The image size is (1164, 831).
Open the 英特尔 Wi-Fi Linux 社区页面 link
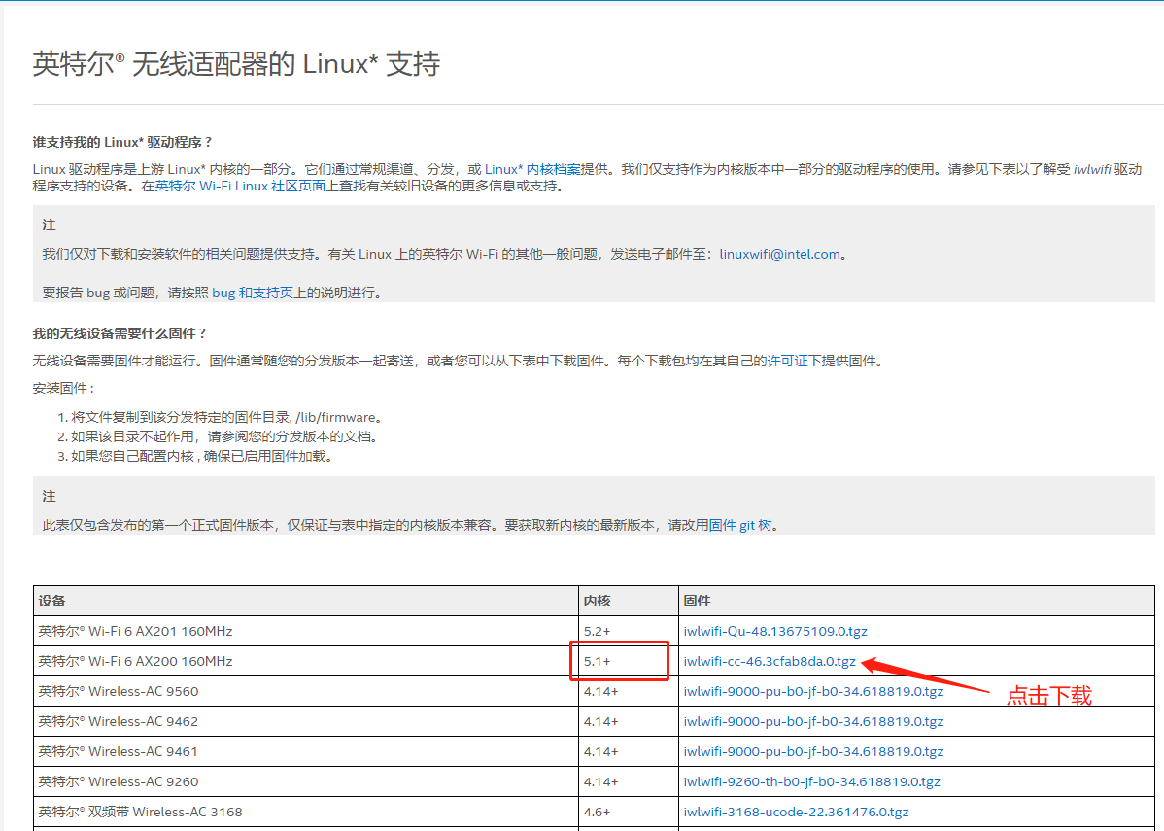pos(241,186)
